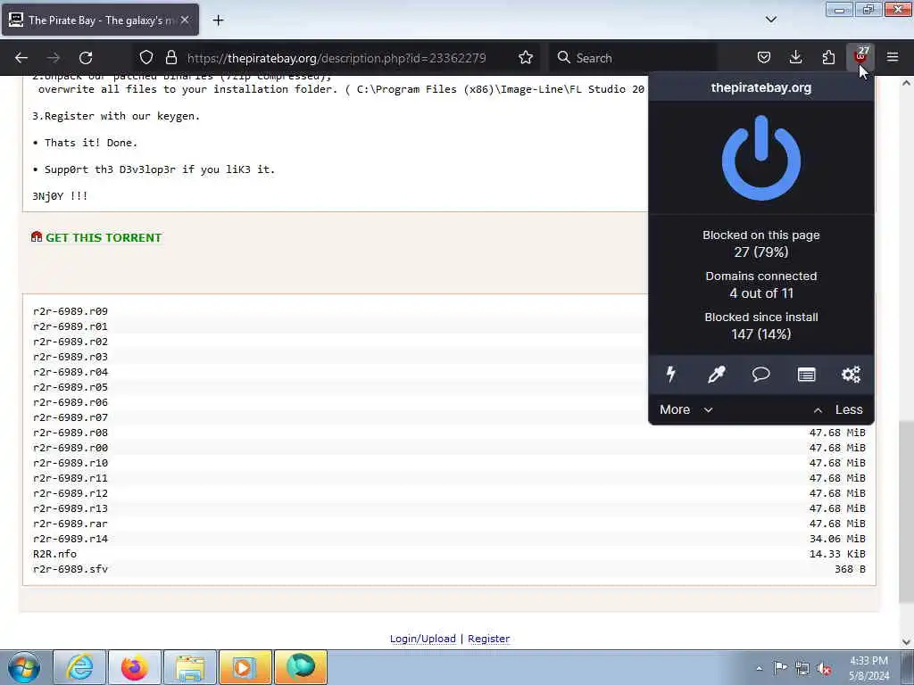Select file name R2R.nfo

(x=54, y=553)
